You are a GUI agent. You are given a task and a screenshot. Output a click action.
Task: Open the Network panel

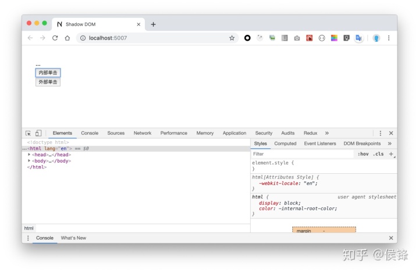click(143, 133)
